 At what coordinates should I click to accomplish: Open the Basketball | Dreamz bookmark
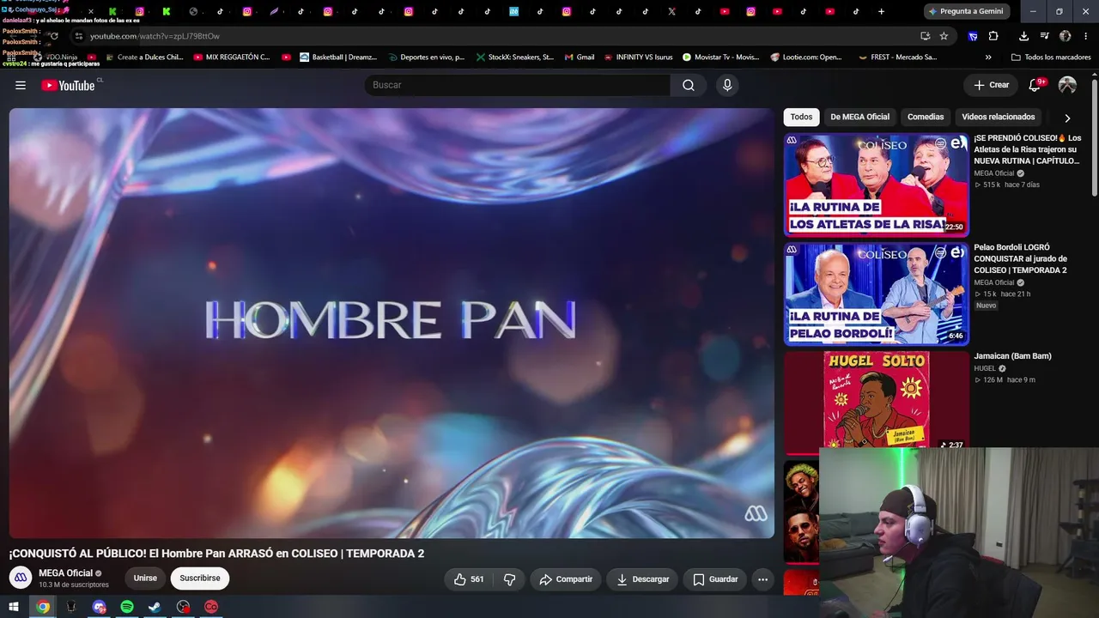[338, 58]
